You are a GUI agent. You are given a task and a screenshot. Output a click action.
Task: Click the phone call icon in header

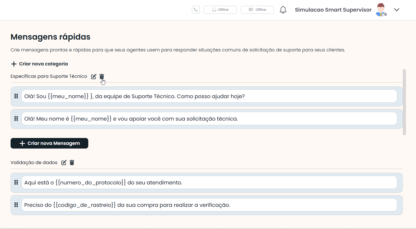coord(196,10)
